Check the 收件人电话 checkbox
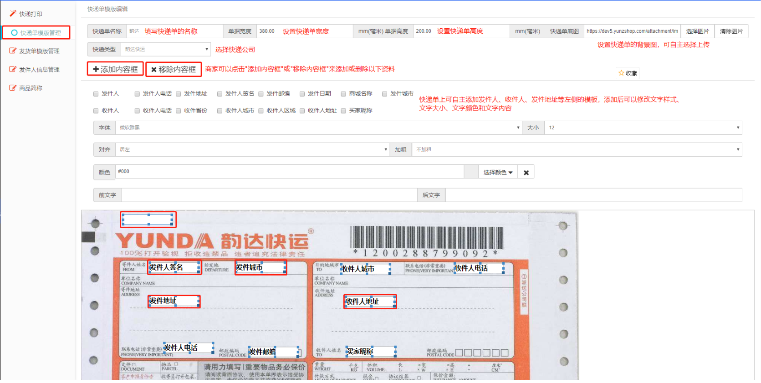The height and width of the screenshot is (383, 761). 137,111
